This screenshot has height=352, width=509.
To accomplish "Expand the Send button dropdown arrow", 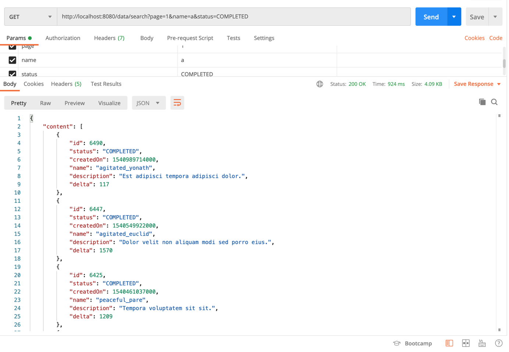I will click(x=454, y=17).
